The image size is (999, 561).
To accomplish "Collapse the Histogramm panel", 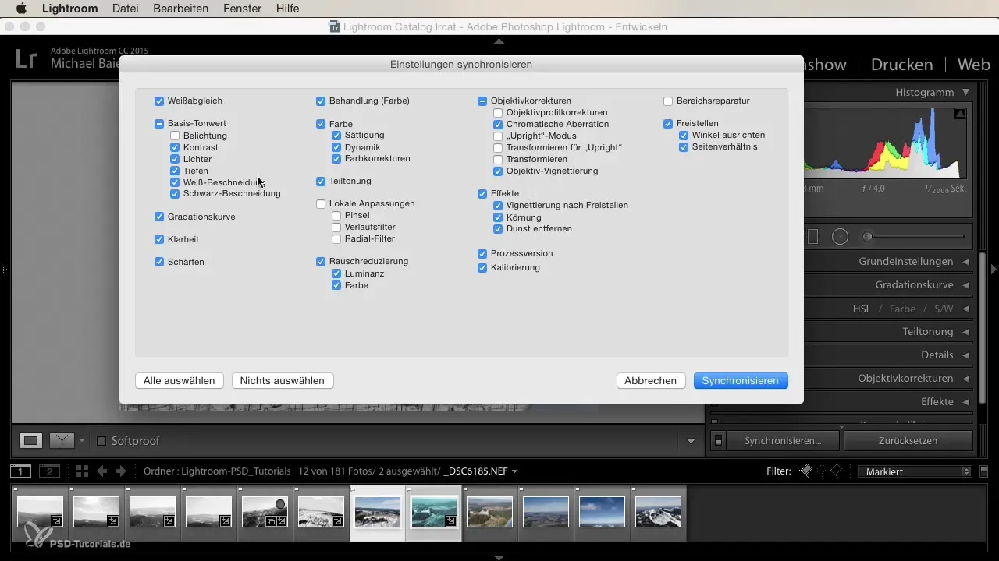I will tap(966, 92).
